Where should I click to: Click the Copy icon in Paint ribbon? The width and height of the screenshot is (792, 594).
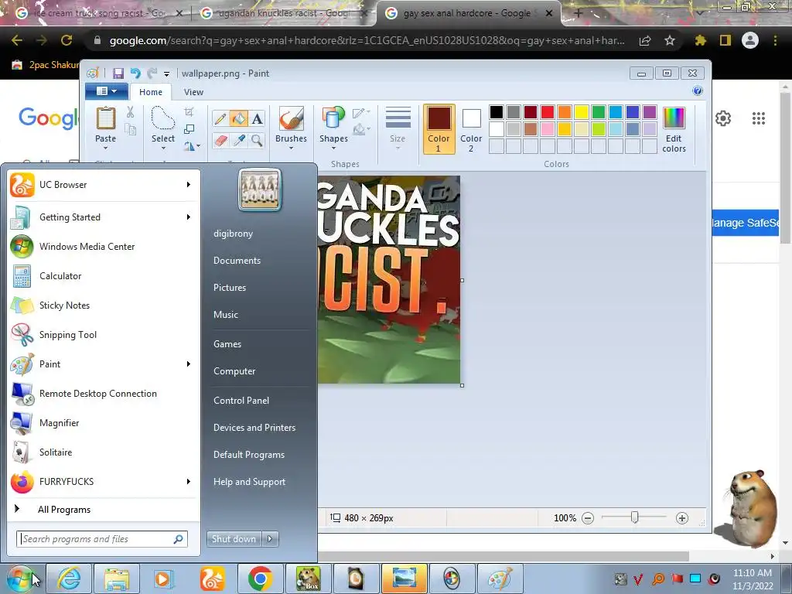(x=130, y=130)
